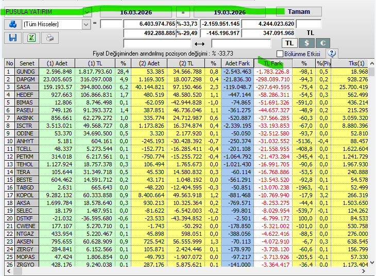Viewport: 376px width, 276px height.
Task: Select the SELEC stock cell
Action: [x=27, y=211]
